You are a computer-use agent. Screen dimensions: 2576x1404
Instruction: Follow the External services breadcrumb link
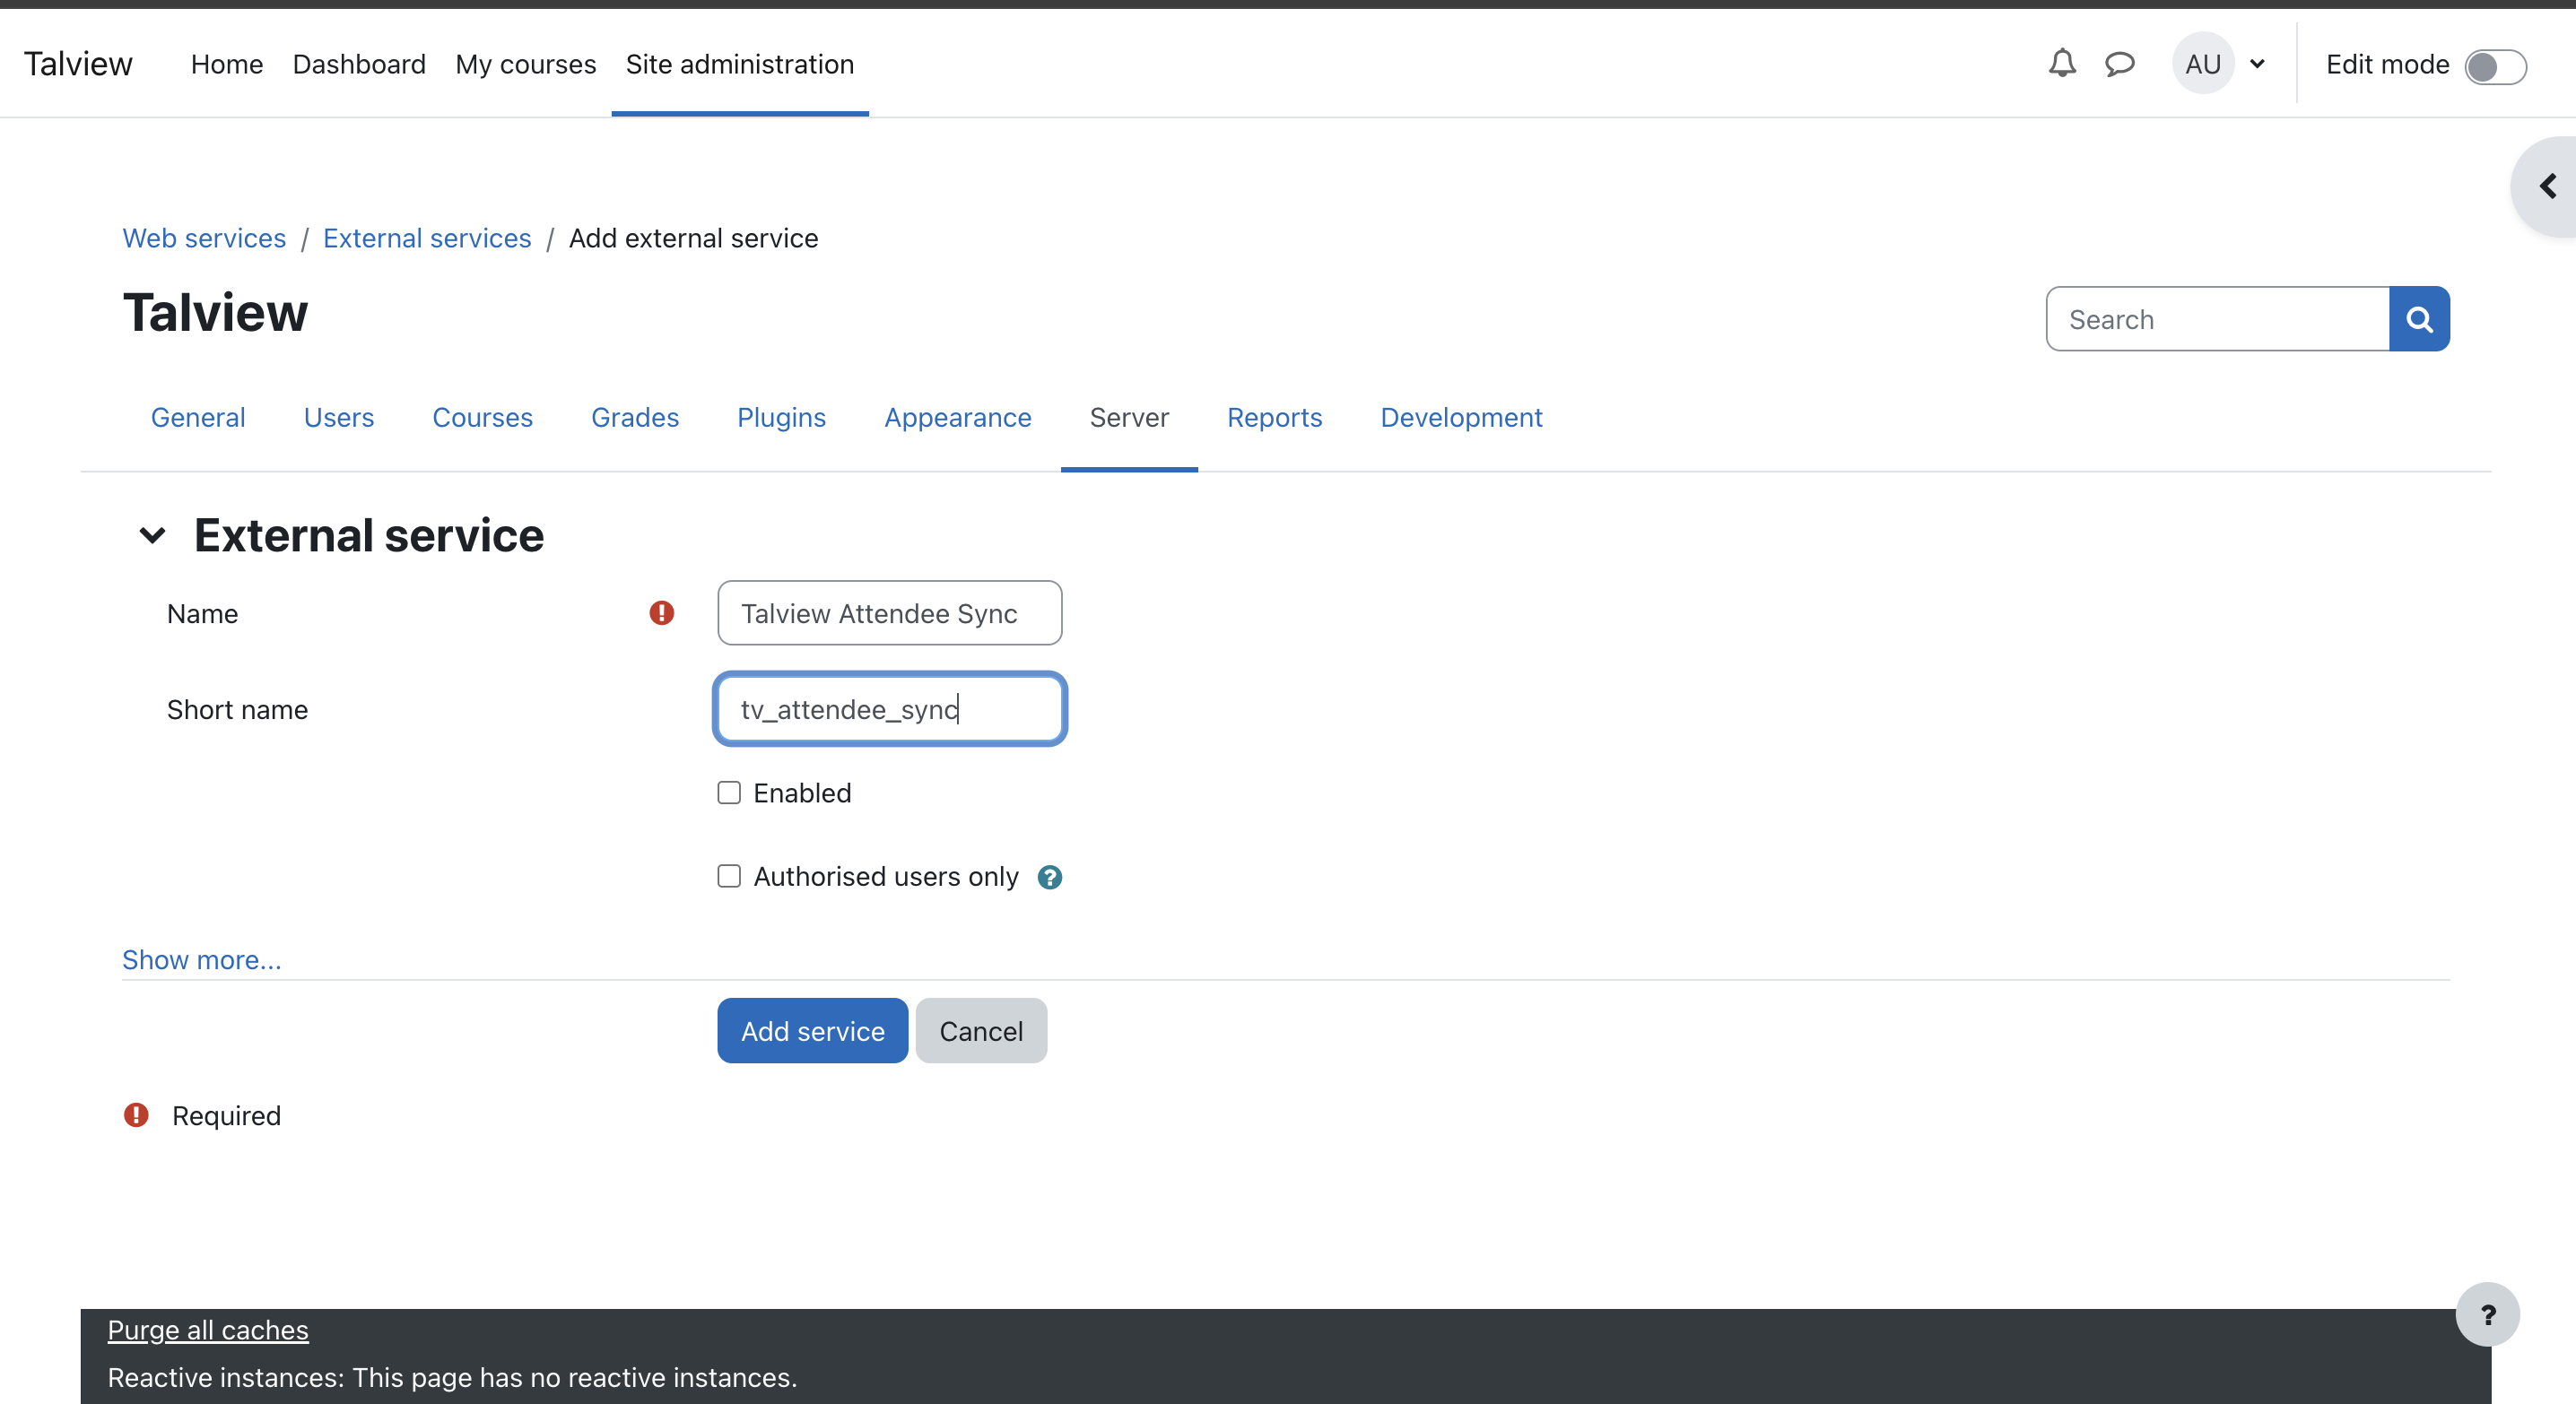point(427,238)
